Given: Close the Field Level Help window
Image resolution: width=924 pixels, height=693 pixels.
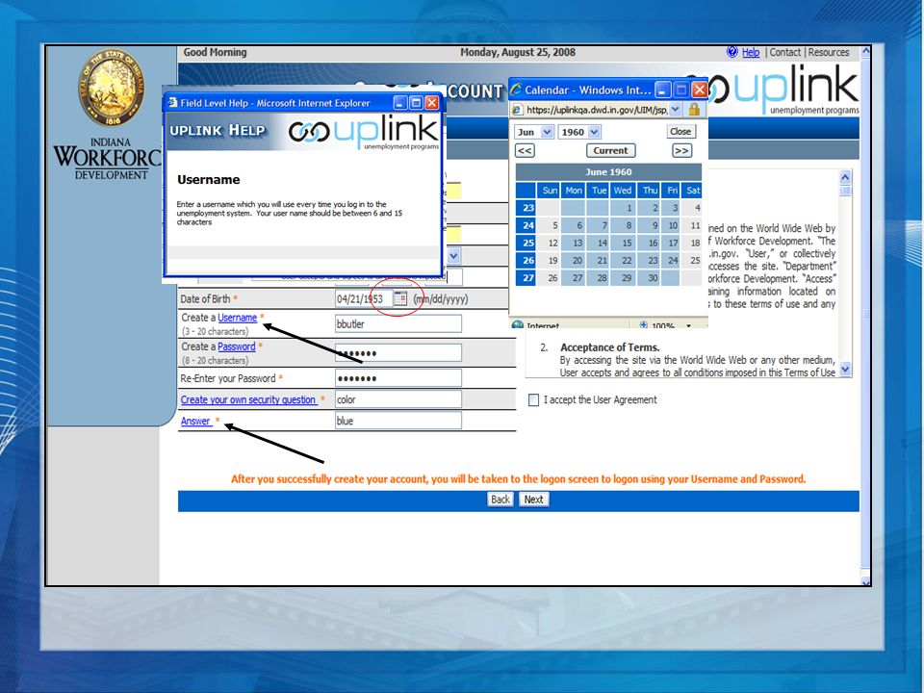Looking at the screenshot, I should coord(431,103).
